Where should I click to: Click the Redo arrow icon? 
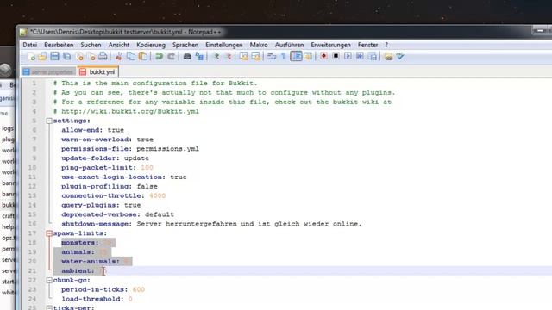171,56
